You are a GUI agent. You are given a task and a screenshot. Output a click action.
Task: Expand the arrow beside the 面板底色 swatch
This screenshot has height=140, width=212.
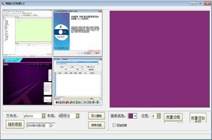(135, 116)
